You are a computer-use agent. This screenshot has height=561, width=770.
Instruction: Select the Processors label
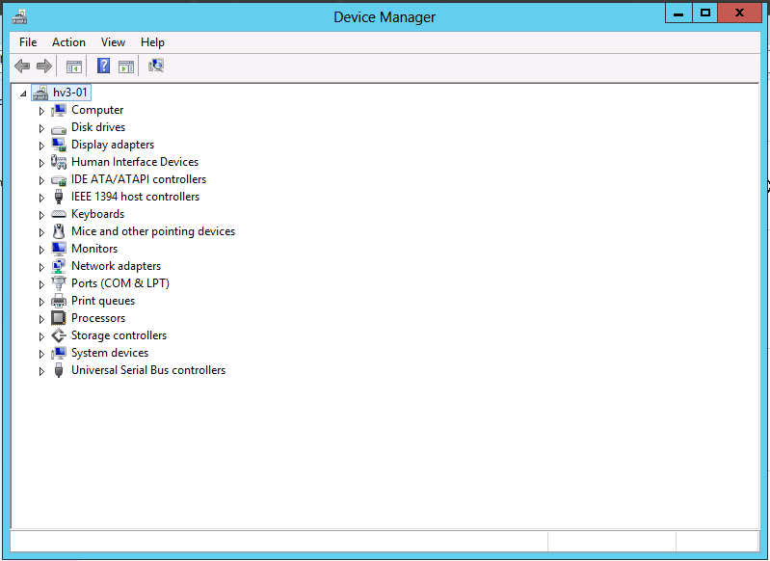click(x=98, y=318)
